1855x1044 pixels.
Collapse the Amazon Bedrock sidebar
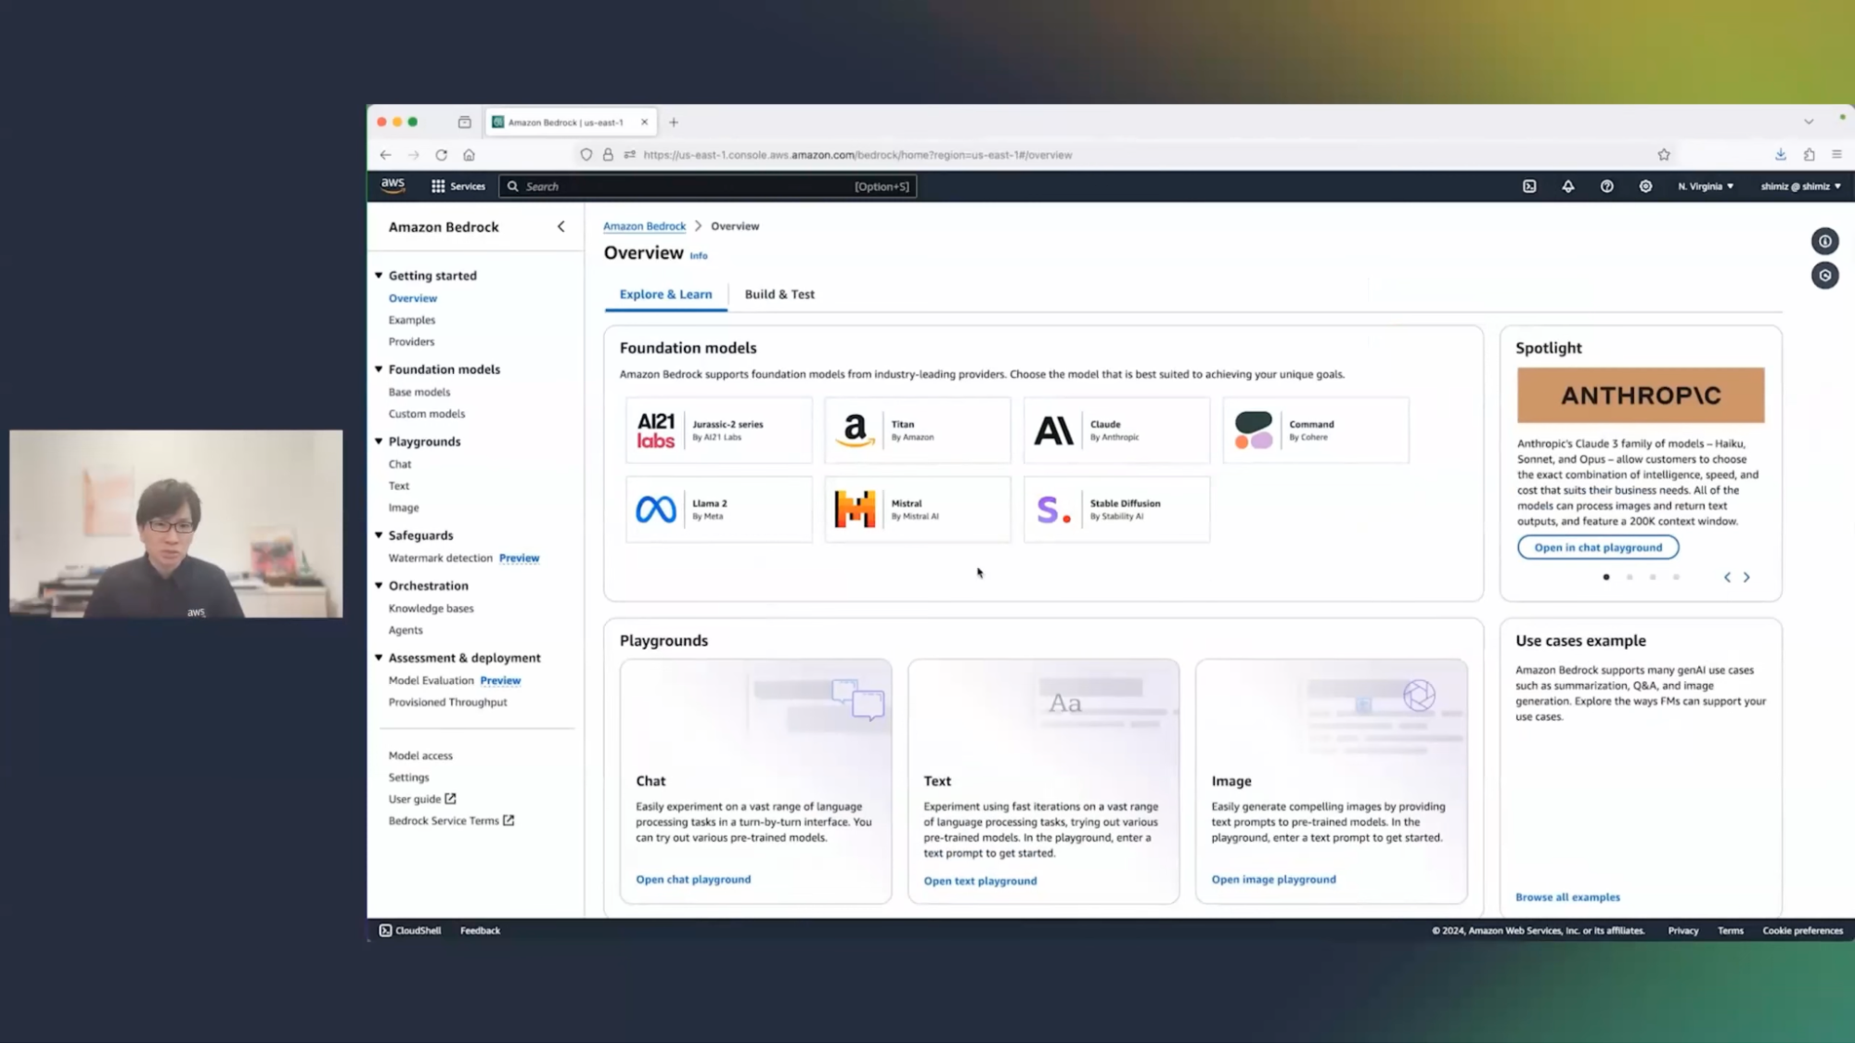560,226
